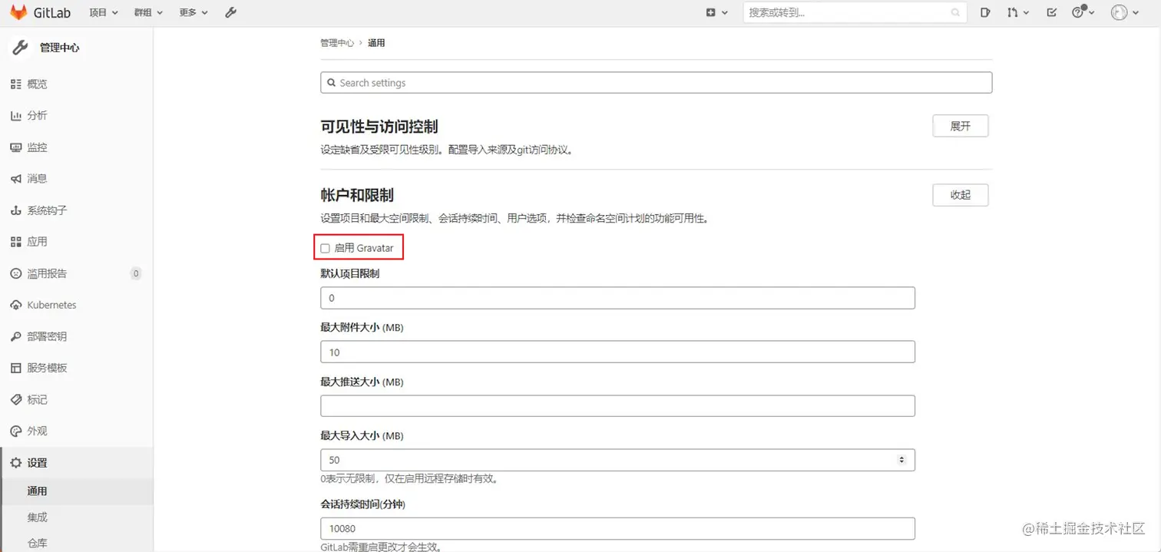Image resolution: width=1161 pixels, height=552 pixels.
Task: Focus the top 搜索或转到 search box
Action: 855,12
